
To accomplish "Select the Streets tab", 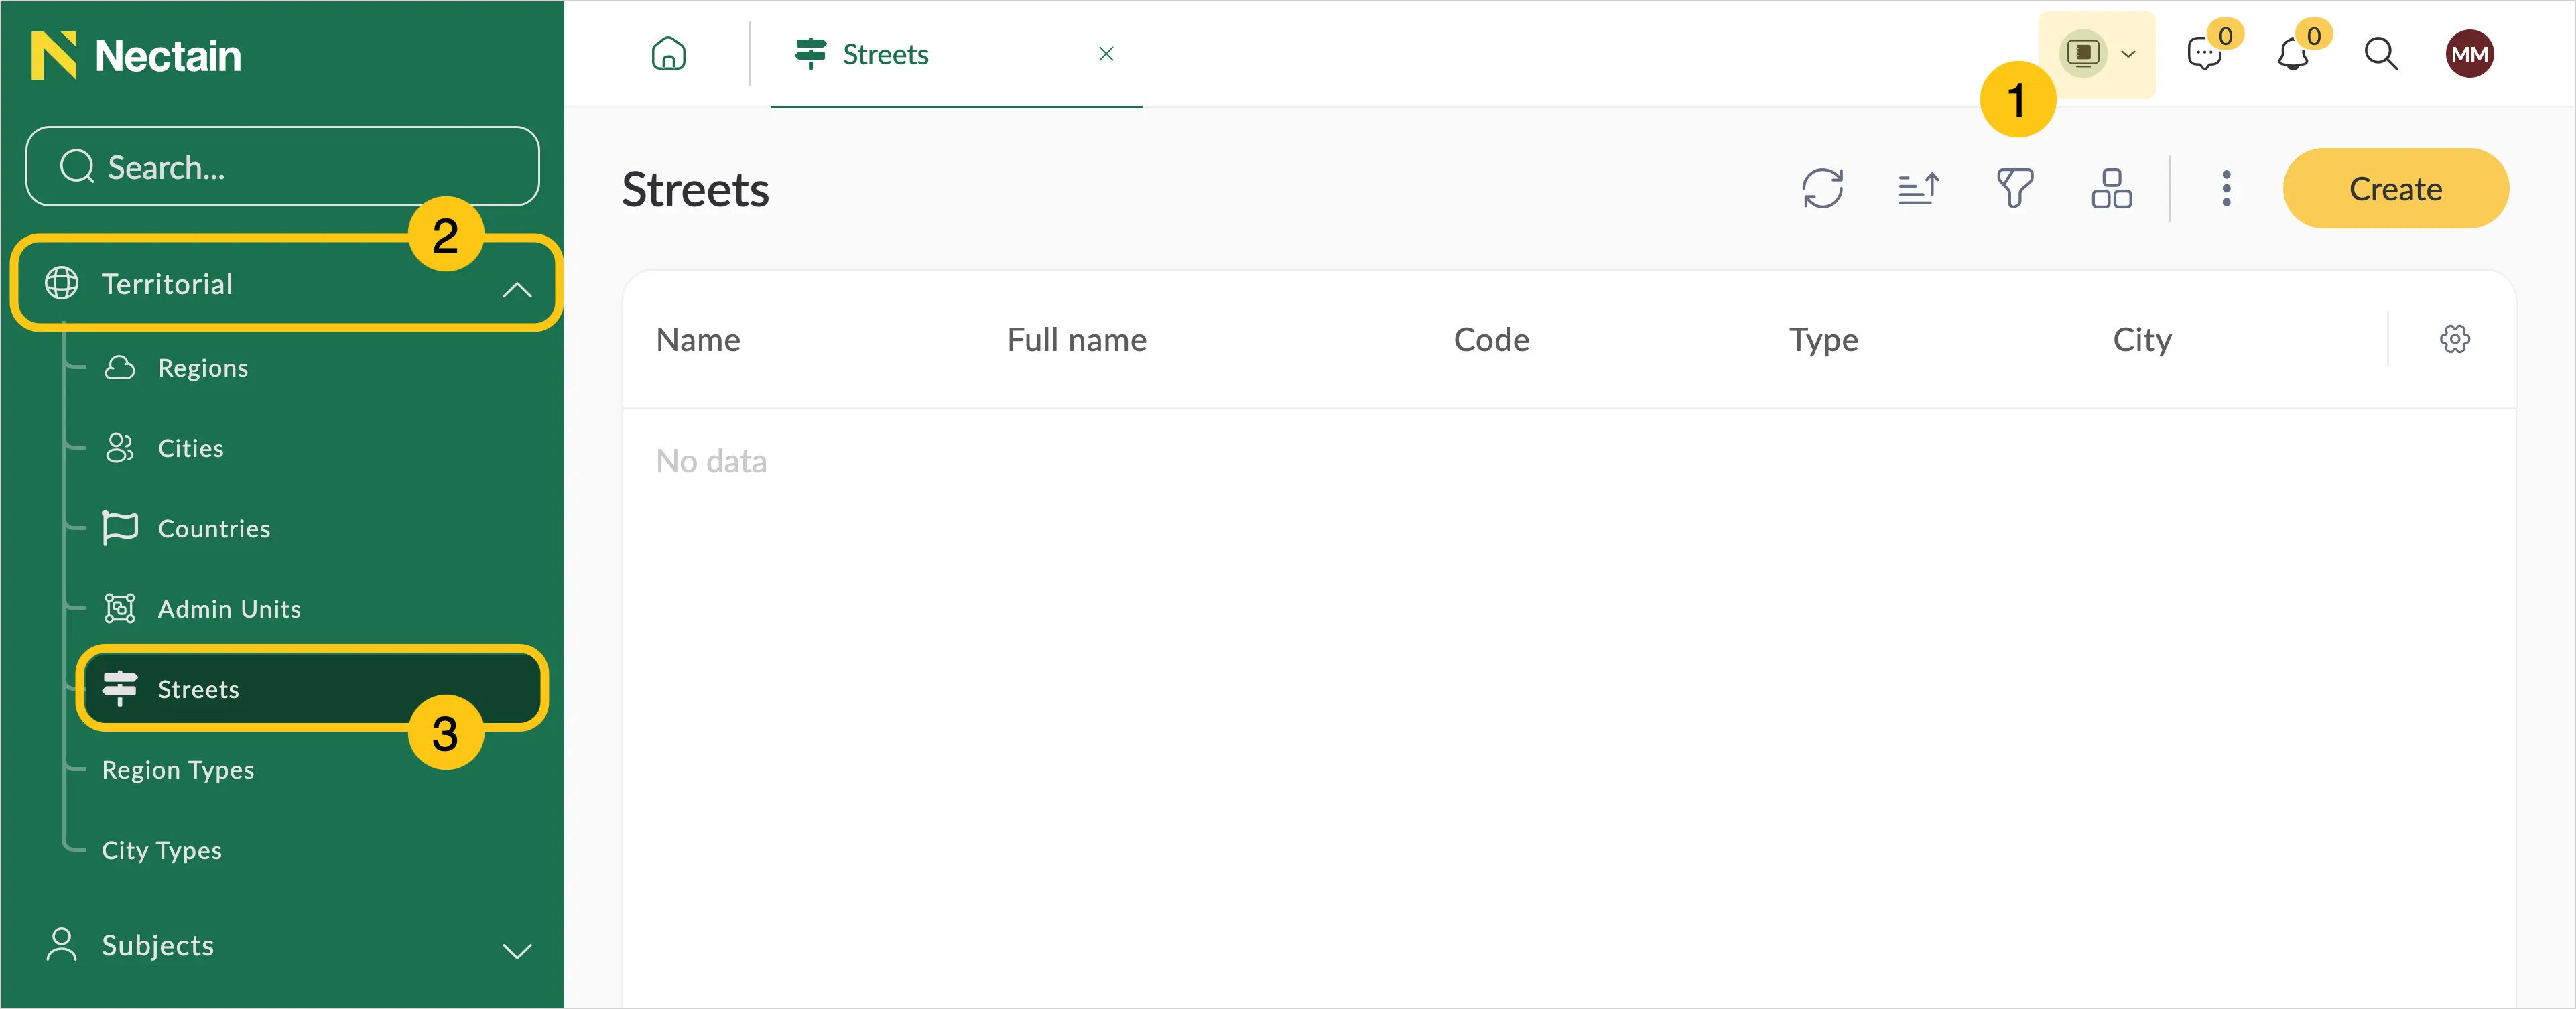I will pyautogui.click(x=885, y=54).
